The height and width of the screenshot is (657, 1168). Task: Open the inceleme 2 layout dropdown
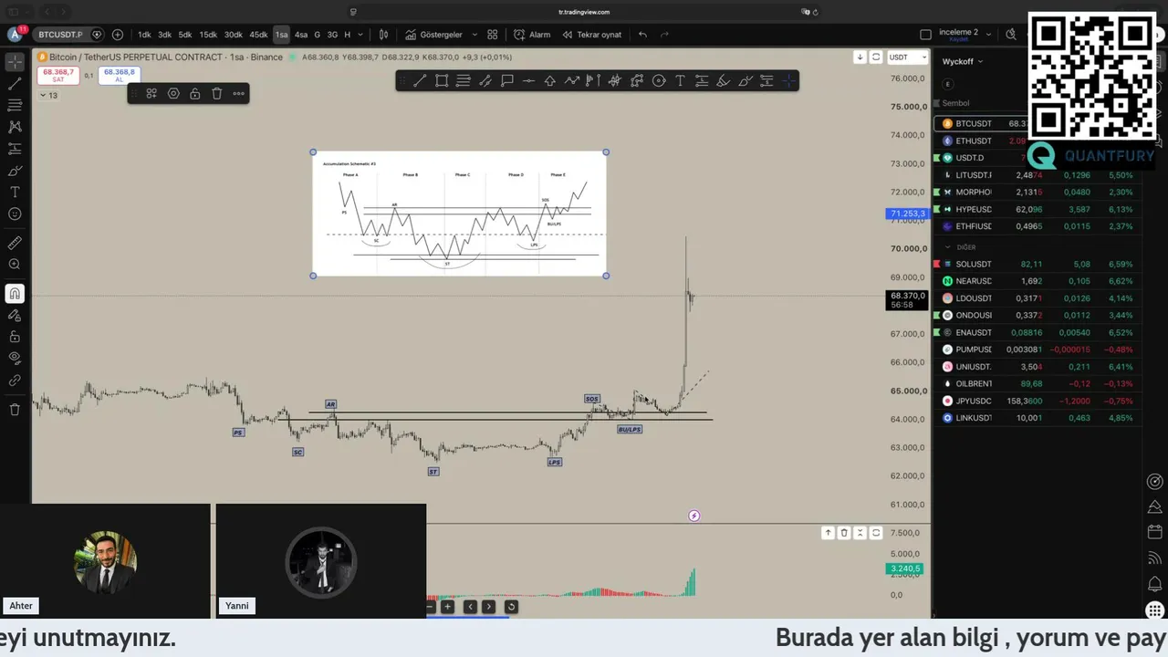tap(988, 35)
